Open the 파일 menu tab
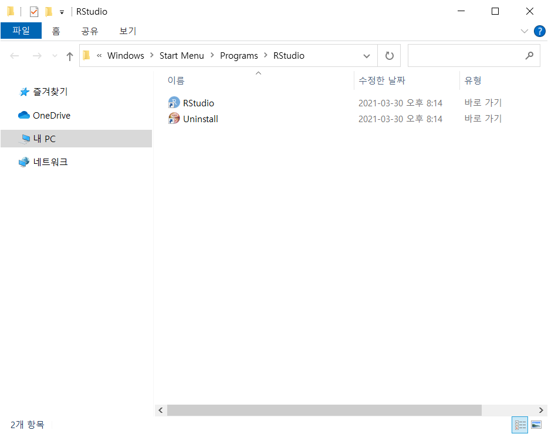This screenshot has width=548, height=434. pyautogui.click(x=21, y=31)
